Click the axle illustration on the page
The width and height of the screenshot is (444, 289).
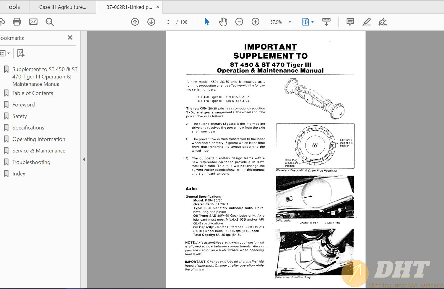click(314, 99)
